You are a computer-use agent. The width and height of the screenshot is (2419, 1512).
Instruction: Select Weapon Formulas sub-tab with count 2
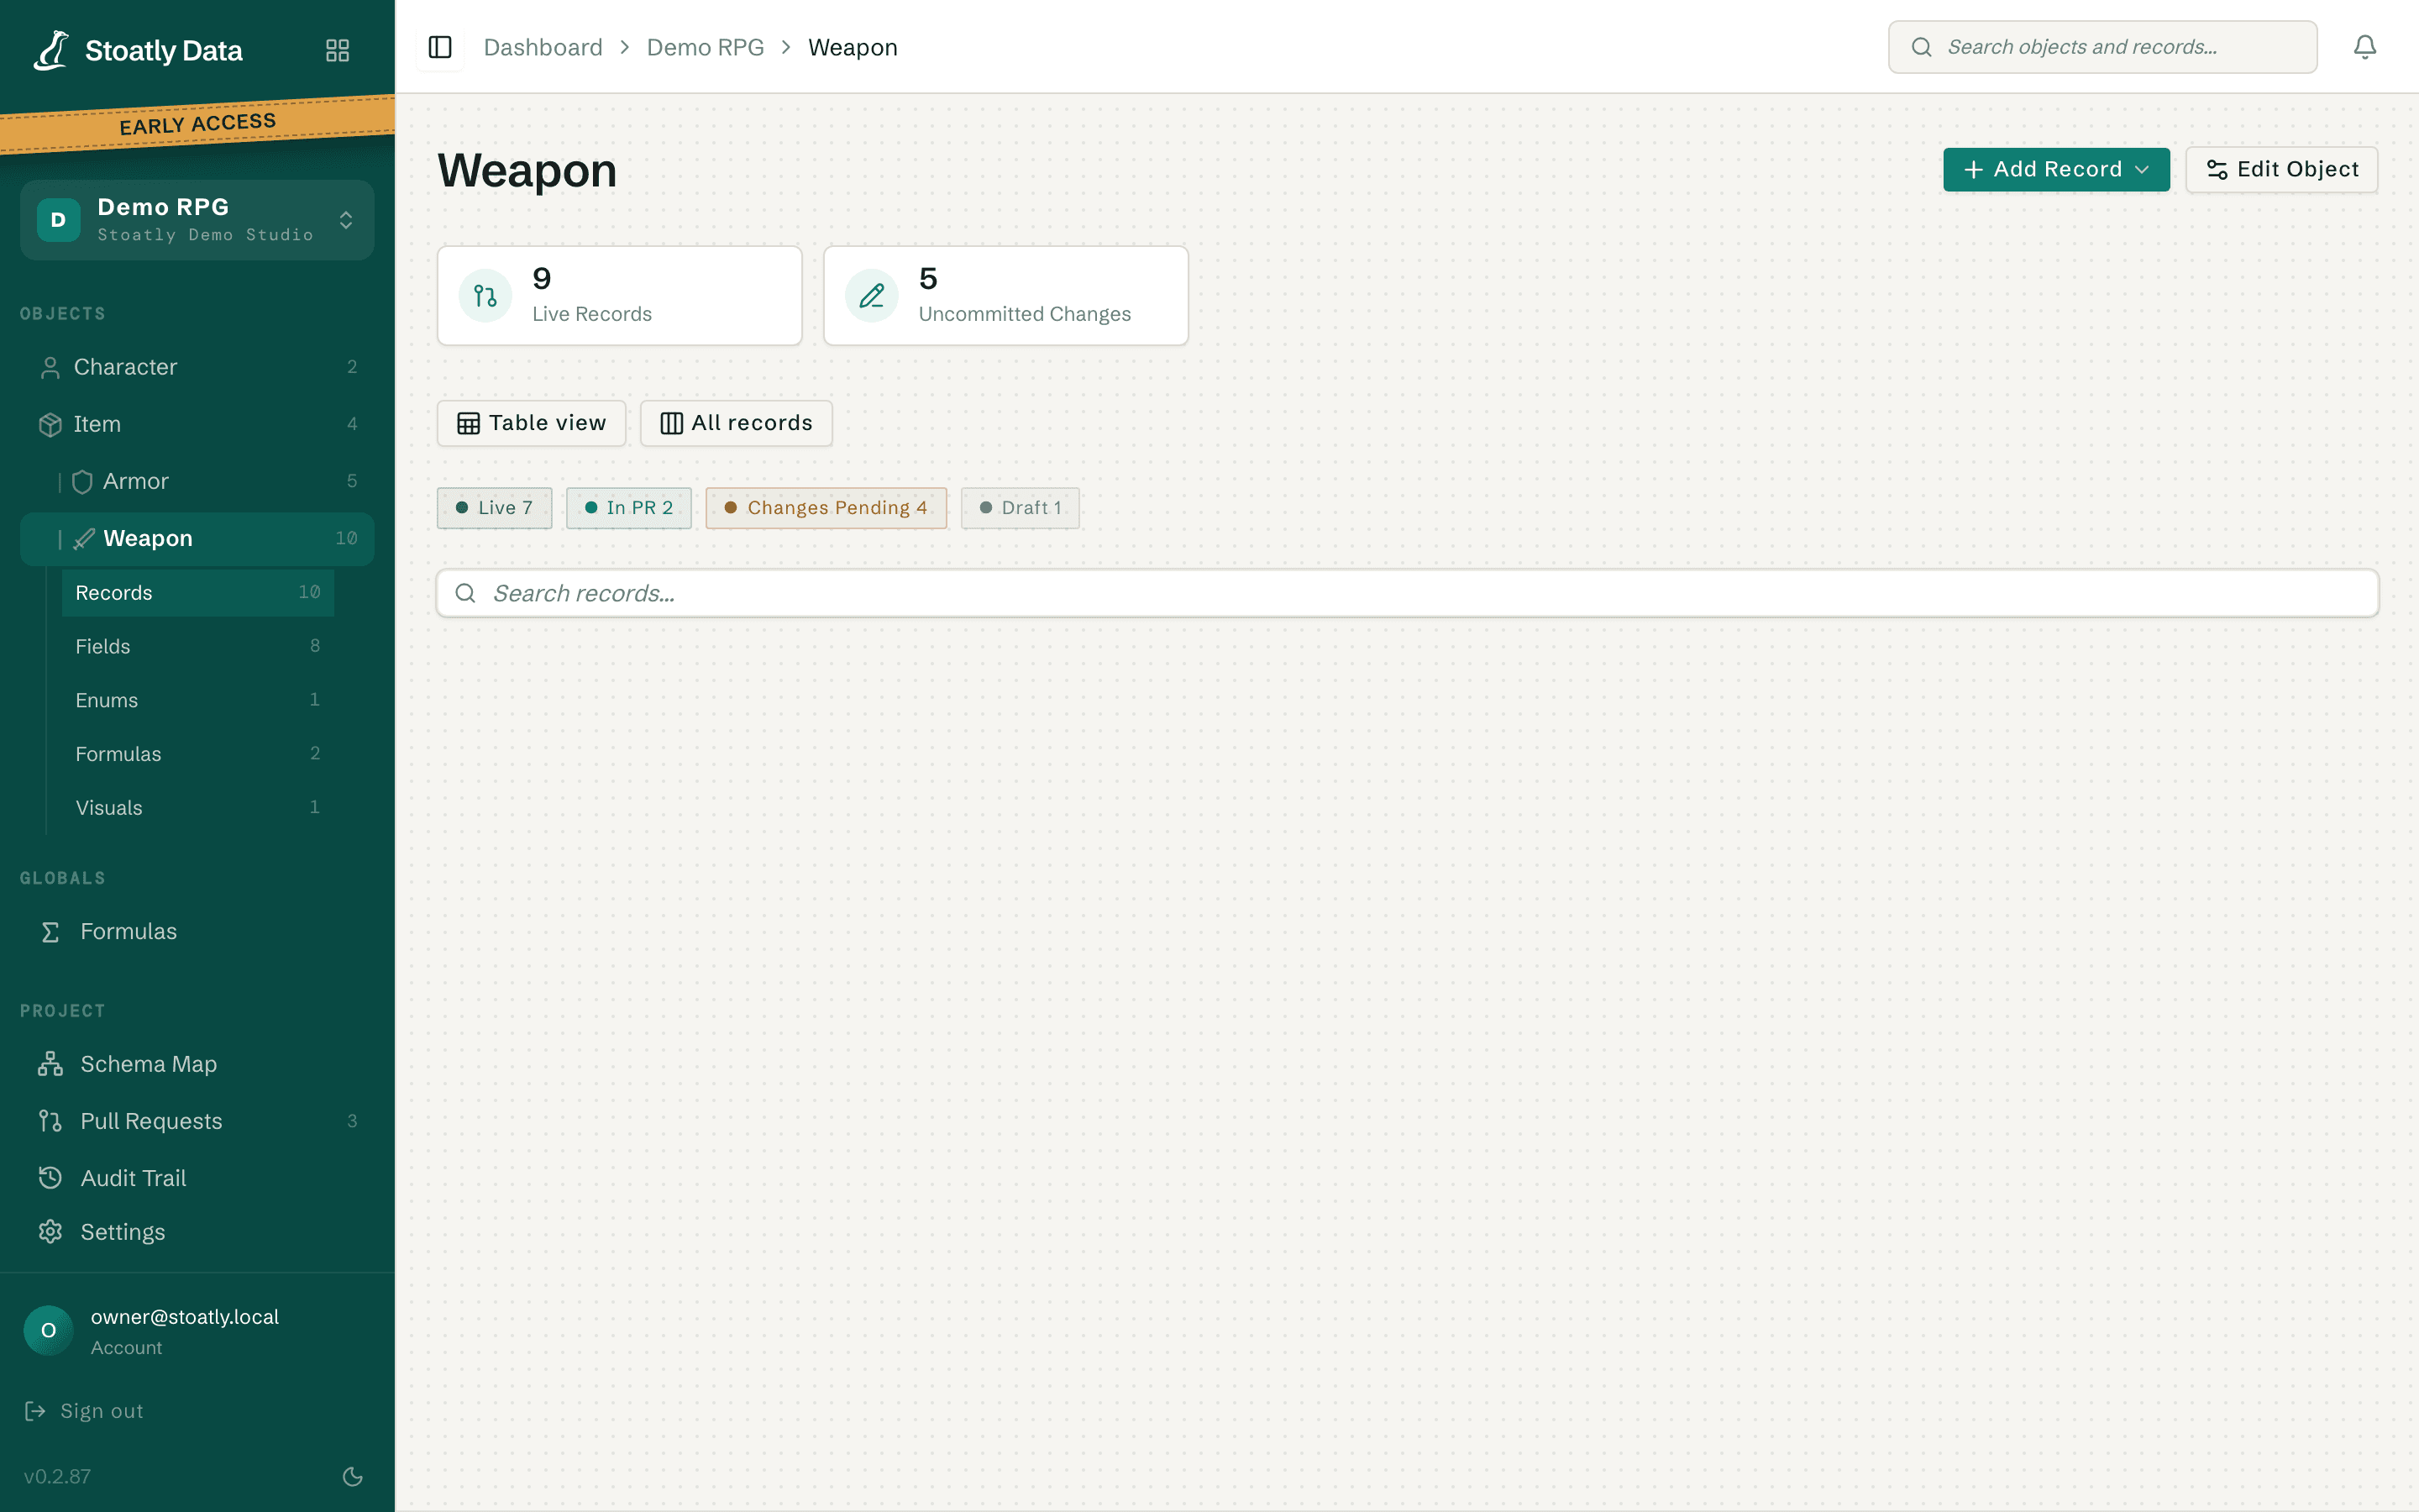tap(197, 754)
